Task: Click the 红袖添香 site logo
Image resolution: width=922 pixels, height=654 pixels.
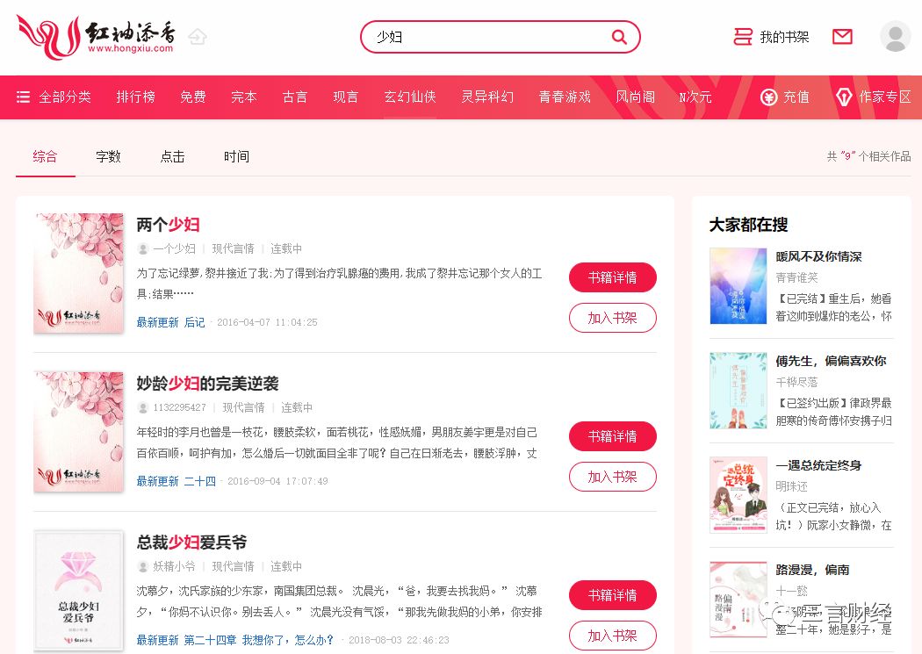Action: coord(96,37)
